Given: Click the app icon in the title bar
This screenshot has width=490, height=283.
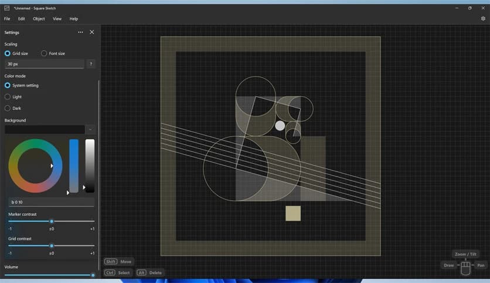Looking at the screenshot, I should pos(6,8).
